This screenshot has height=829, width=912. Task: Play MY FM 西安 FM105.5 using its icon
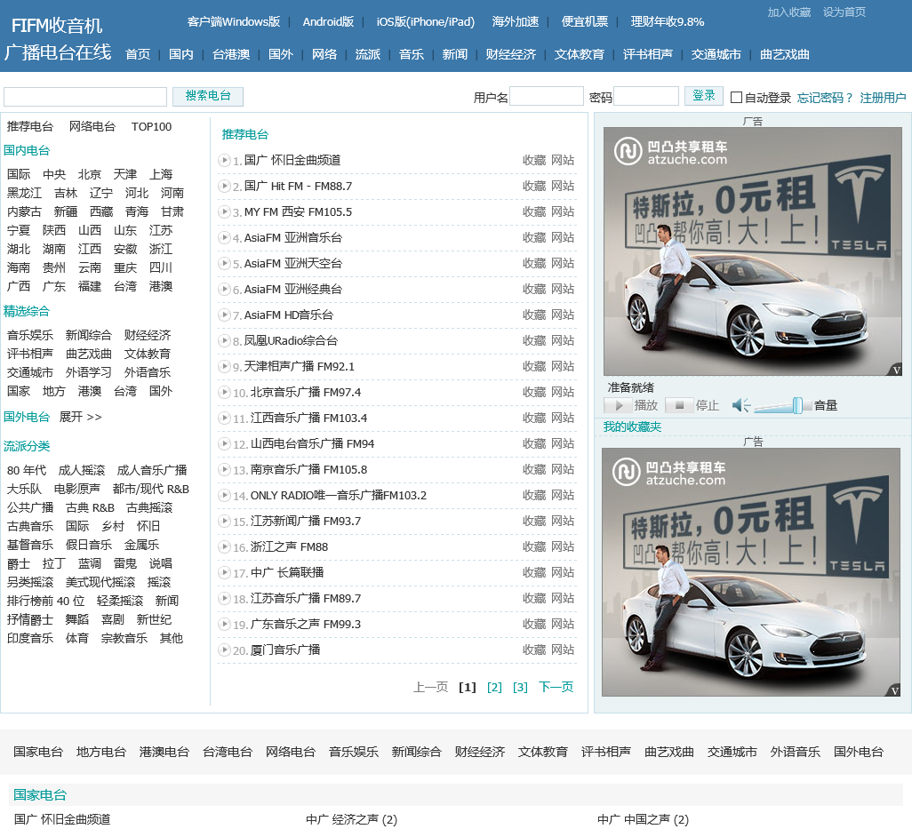click(224, 211)
